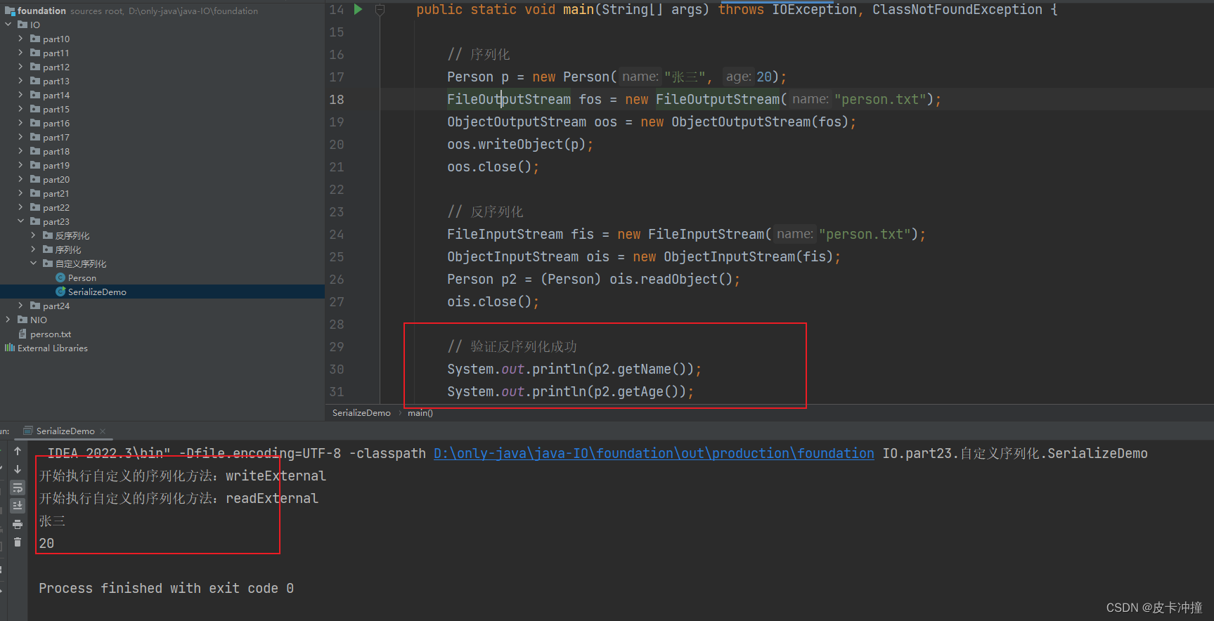This screenshot has width=1214, height=621.
Task: Expand the part15 folder
Action: point(21,109)
